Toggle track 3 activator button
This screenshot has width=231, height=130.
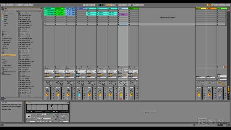[x=68, y=95]
